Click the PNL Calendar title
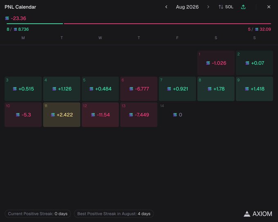278x222 pixels. tap(20, 7)
